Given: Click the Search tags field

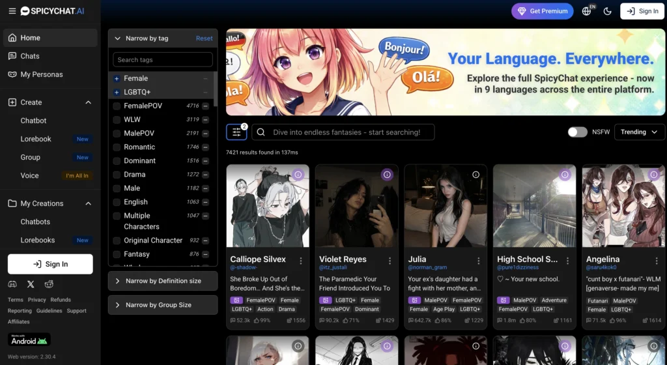Looking at the screenshot, I should (163, 59).
